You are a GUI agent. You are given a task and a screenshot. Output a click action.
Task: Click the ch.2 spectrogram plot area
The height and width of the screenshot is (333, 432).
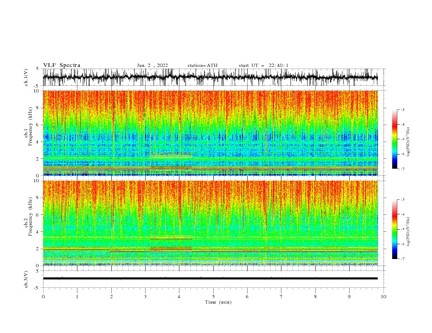pos(211,223)
